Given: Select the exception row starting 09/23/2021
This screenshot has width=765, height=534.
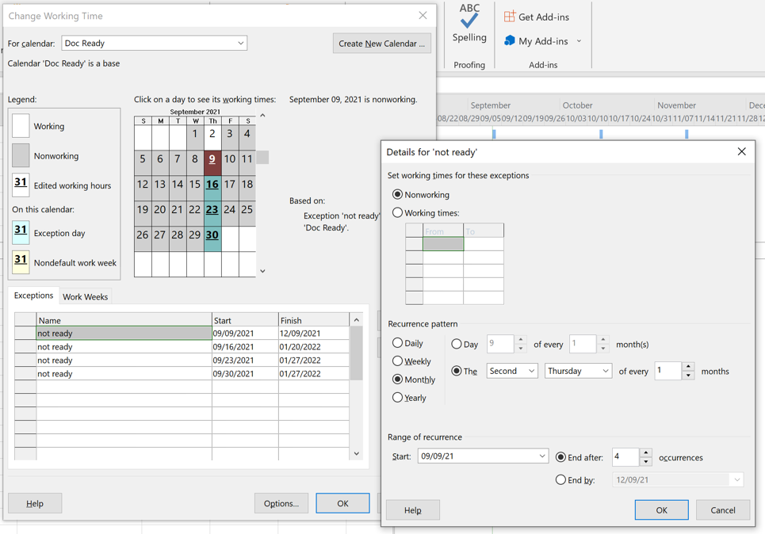Looking at the screenshot, I should [x=182, y=360].
